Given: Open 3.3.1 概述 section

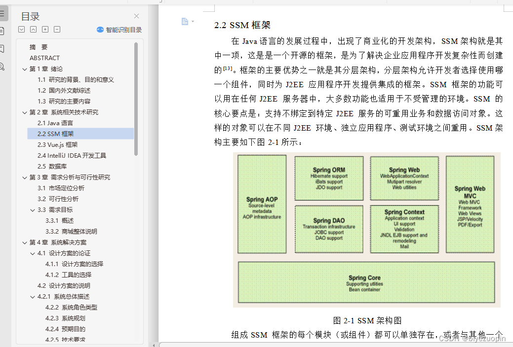Looking at the screenshot, I should click(60, 220).
